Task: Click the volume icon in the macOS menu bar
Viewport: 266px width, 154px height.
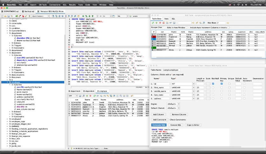Action: [x=246, y=5]
